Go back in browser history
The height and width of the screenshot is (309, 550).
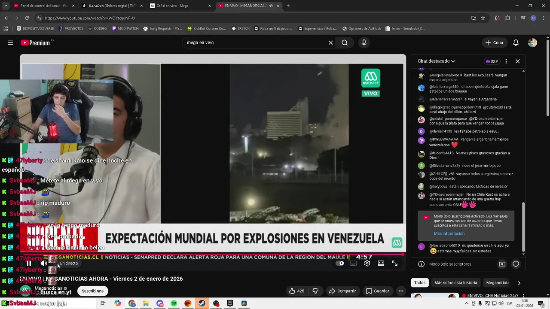(6, 18)
